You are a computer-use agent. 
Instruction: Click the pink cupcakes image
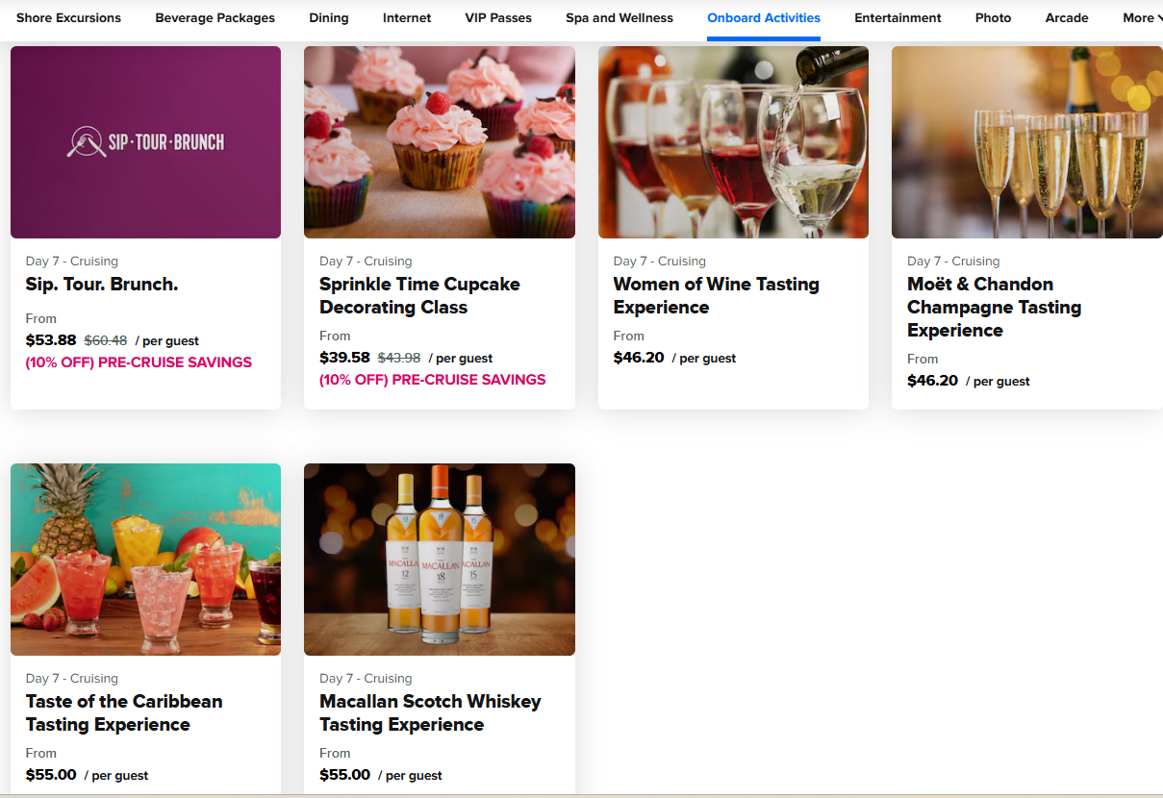(x=440, y=142)
